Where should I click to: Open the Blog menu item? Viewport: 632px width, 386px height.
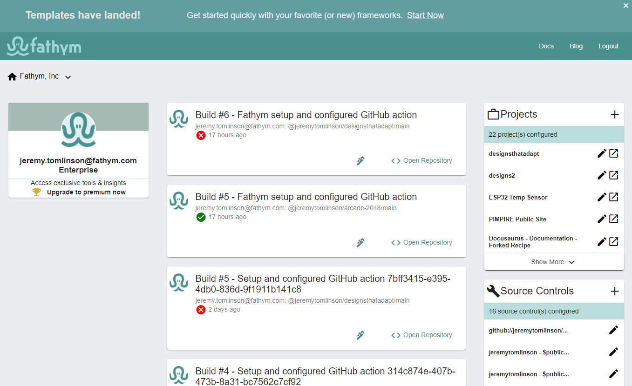coord(576,46)
